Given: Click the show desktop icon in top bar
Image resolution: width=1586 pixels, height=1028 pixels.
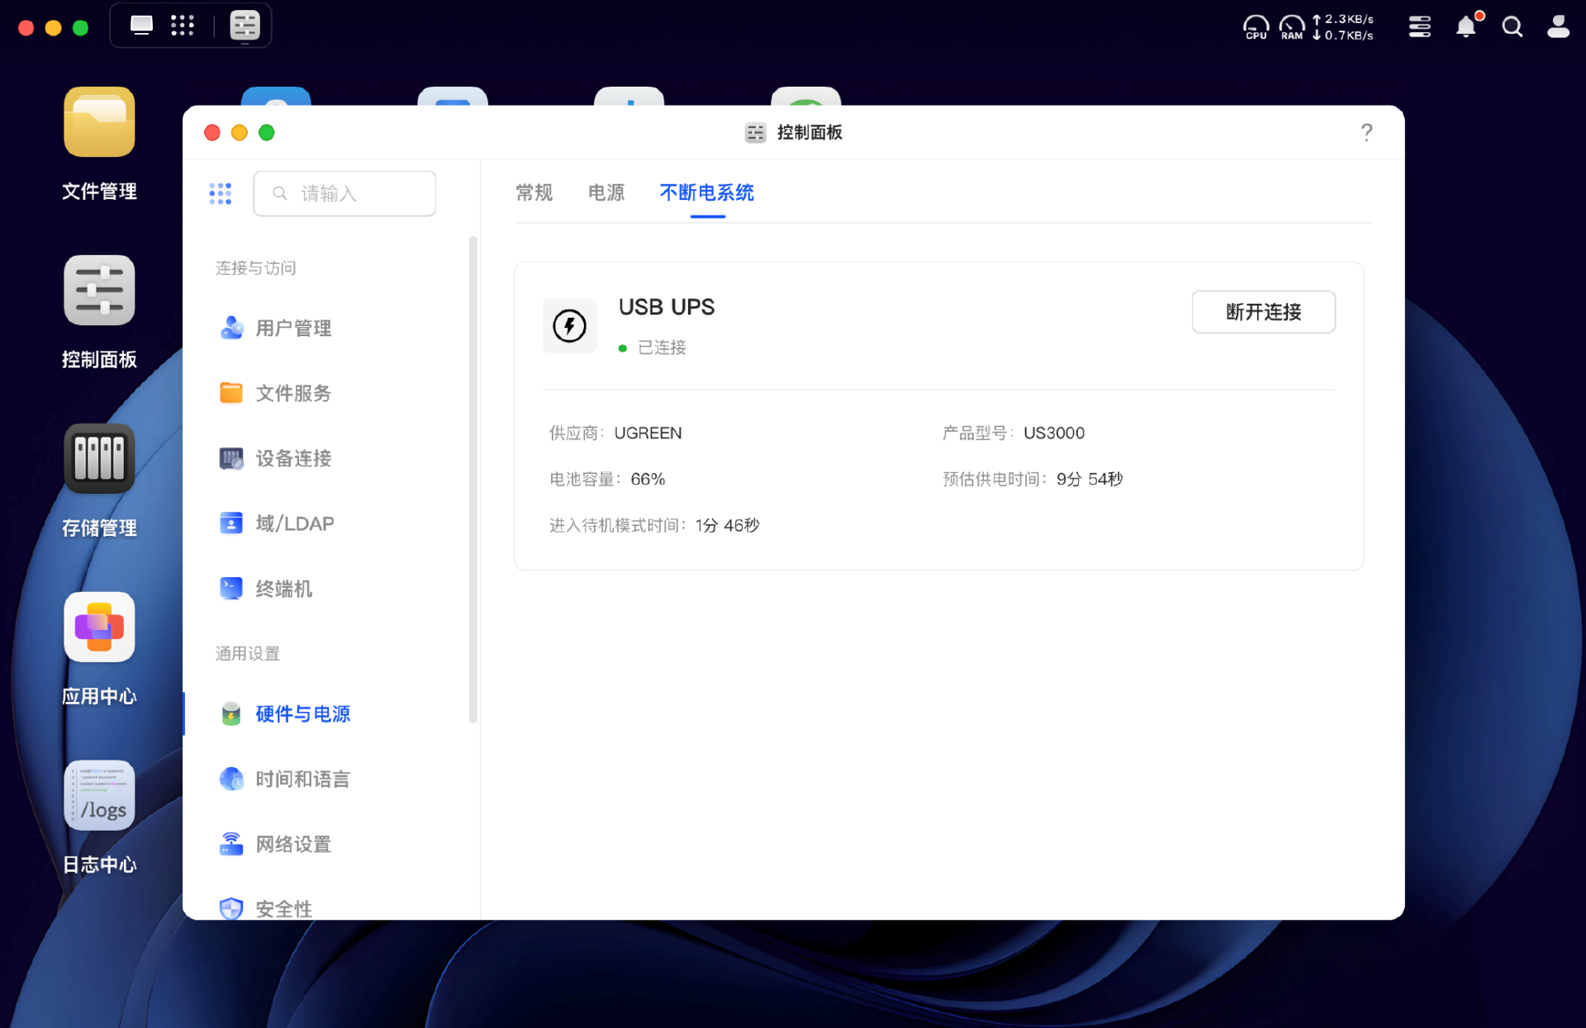Looking at the screenshot, I should (142, 26).
